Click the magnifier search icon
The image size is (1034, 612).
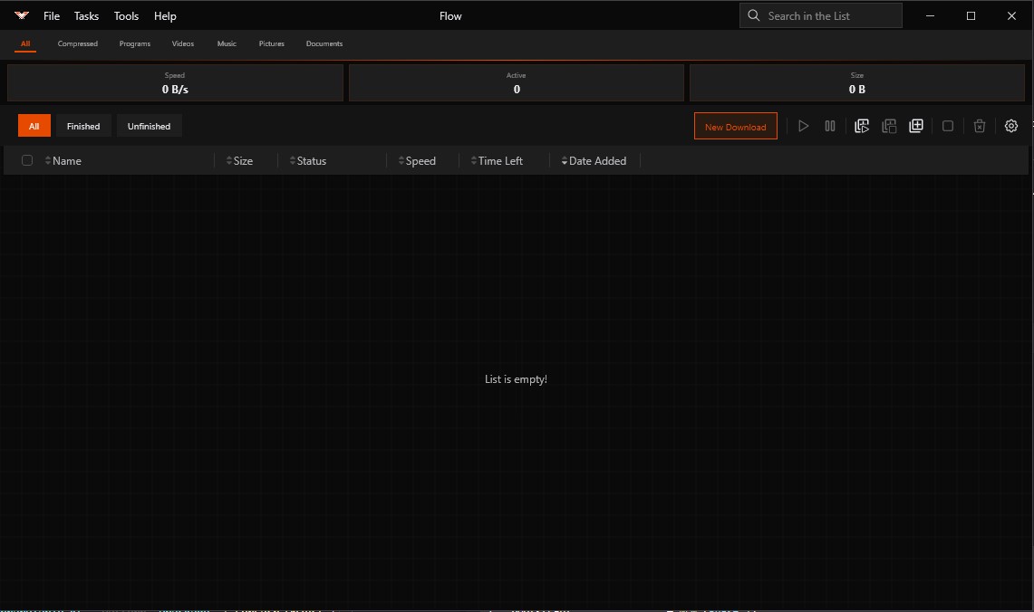(x=754, y=15)
